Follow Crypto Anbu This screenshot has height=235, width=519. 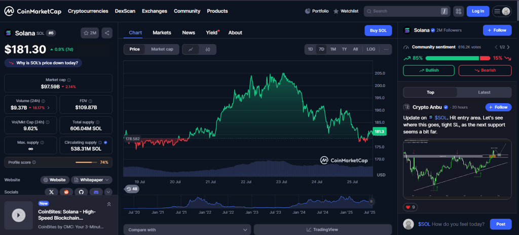[499, 107]
